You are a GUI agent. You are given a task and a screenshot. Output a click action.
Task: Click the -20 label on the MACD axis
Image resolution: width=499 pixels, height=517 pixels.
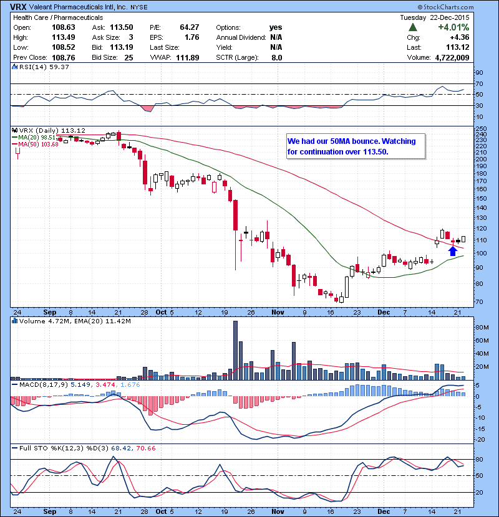coord(480,439)
